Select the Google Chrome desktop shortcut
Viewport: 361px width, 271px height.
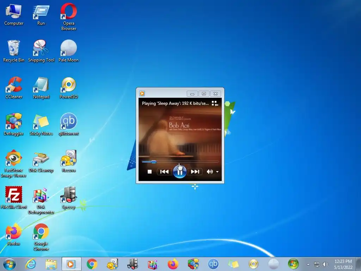pos(41,237)
